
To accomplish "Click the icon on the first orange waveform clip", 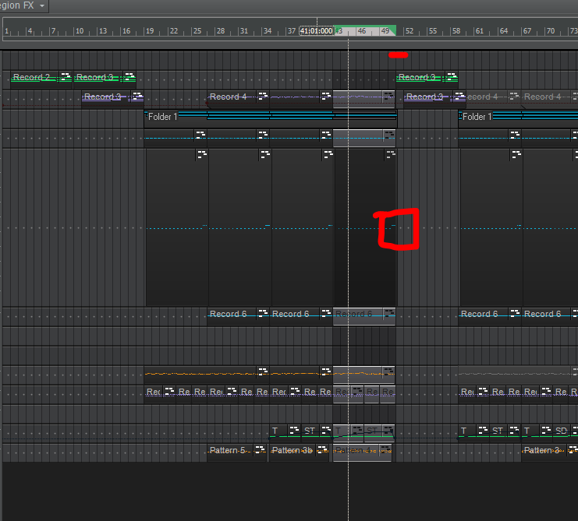I will click(263, 371).
